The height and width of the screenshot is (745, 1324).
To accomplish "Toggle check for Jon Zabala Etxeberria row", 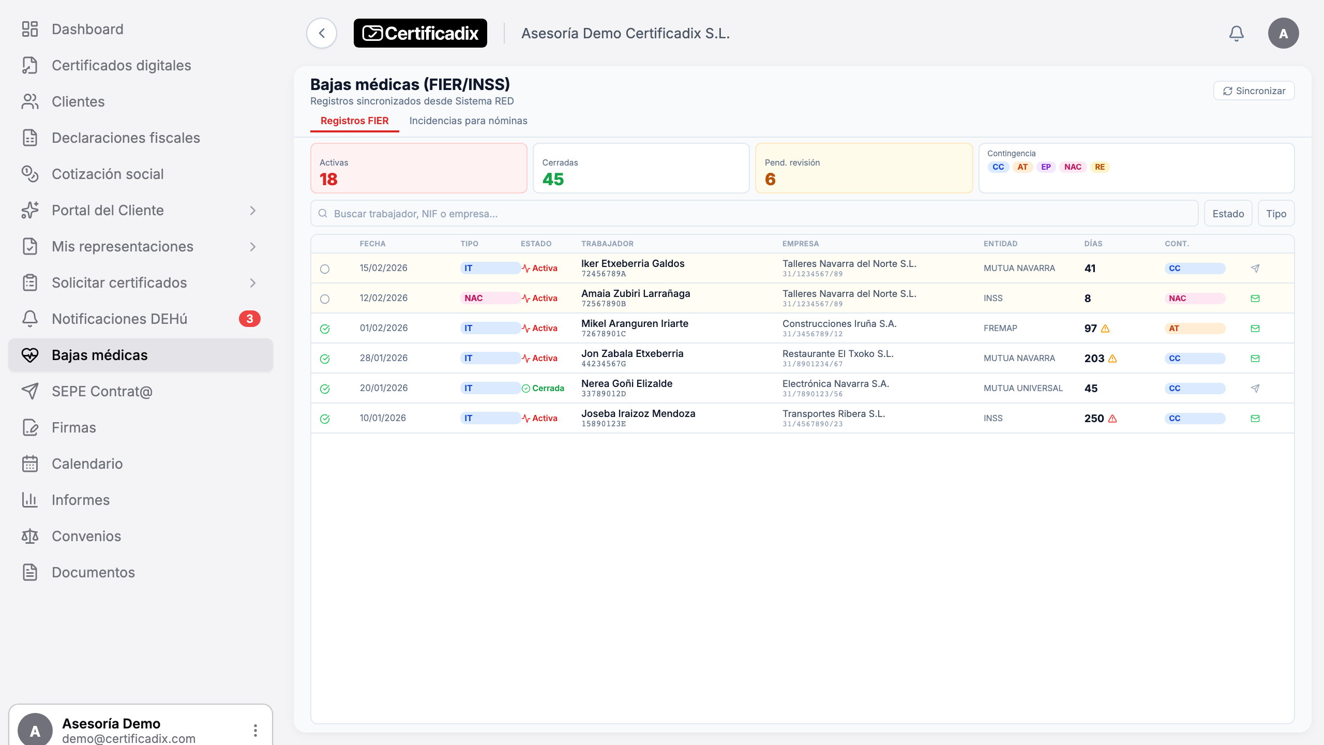I will click(325, 359).
